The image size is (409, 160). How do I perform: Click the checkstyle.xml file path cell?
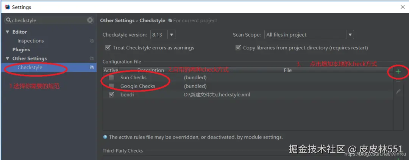pos(217,95)
